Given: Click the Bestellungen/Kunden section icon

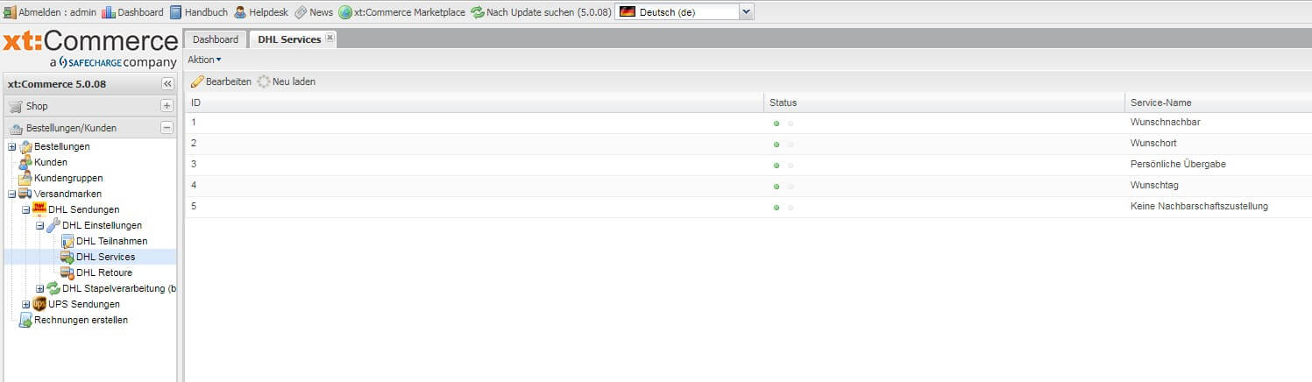Looking at the screenshot, I should (16, 128).
